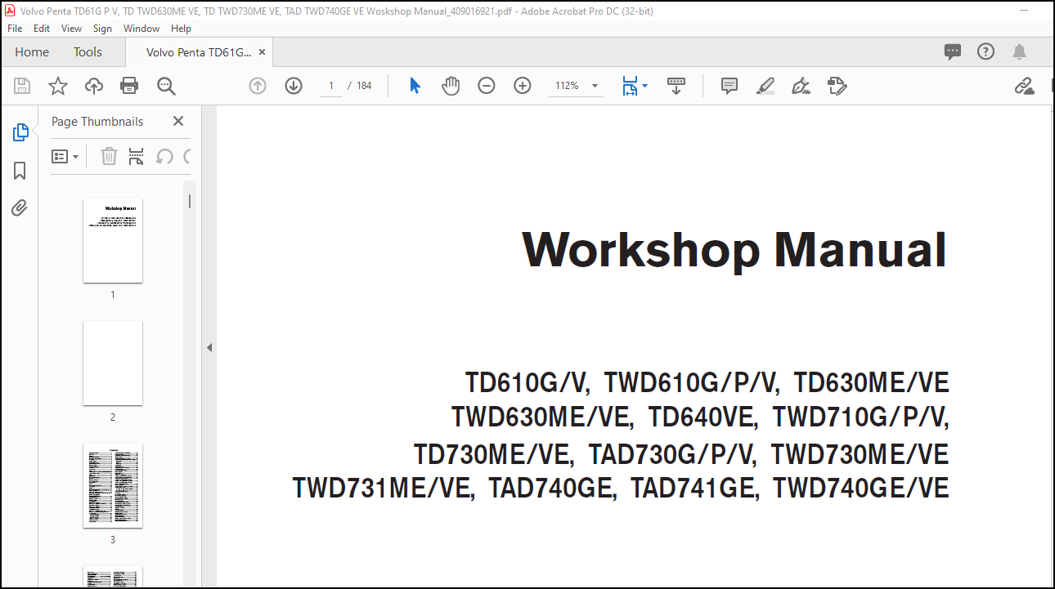Zoom out with the minus icon
Screen dimensions: 1055x589
coord(487,86)
